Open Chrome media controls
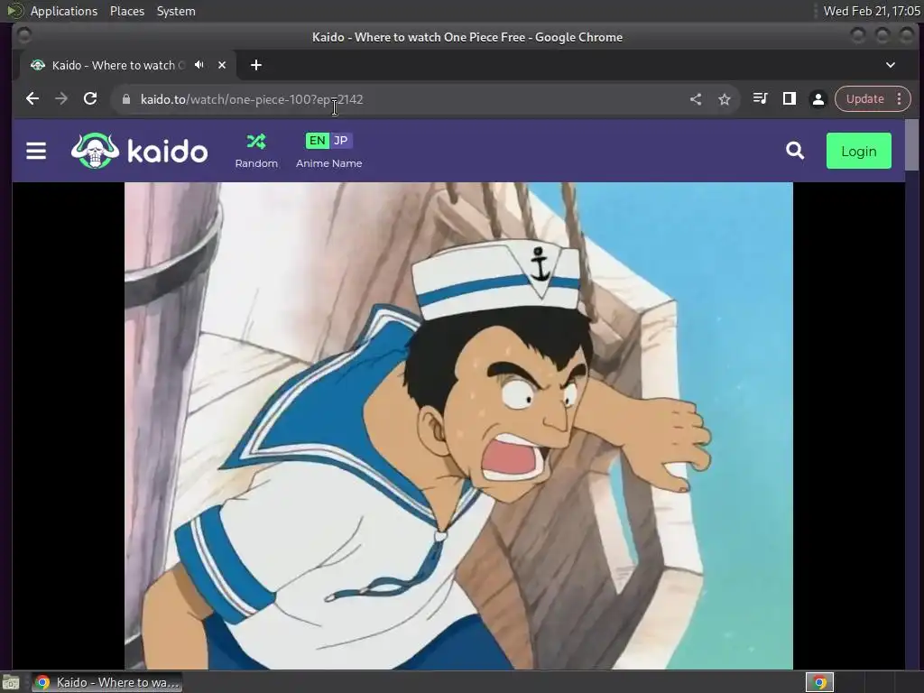924x693 pixels. (x=760, y=98)
